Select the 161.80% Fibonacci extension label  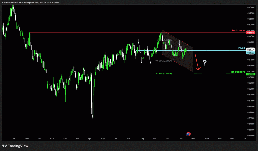(x=164, y=74)
